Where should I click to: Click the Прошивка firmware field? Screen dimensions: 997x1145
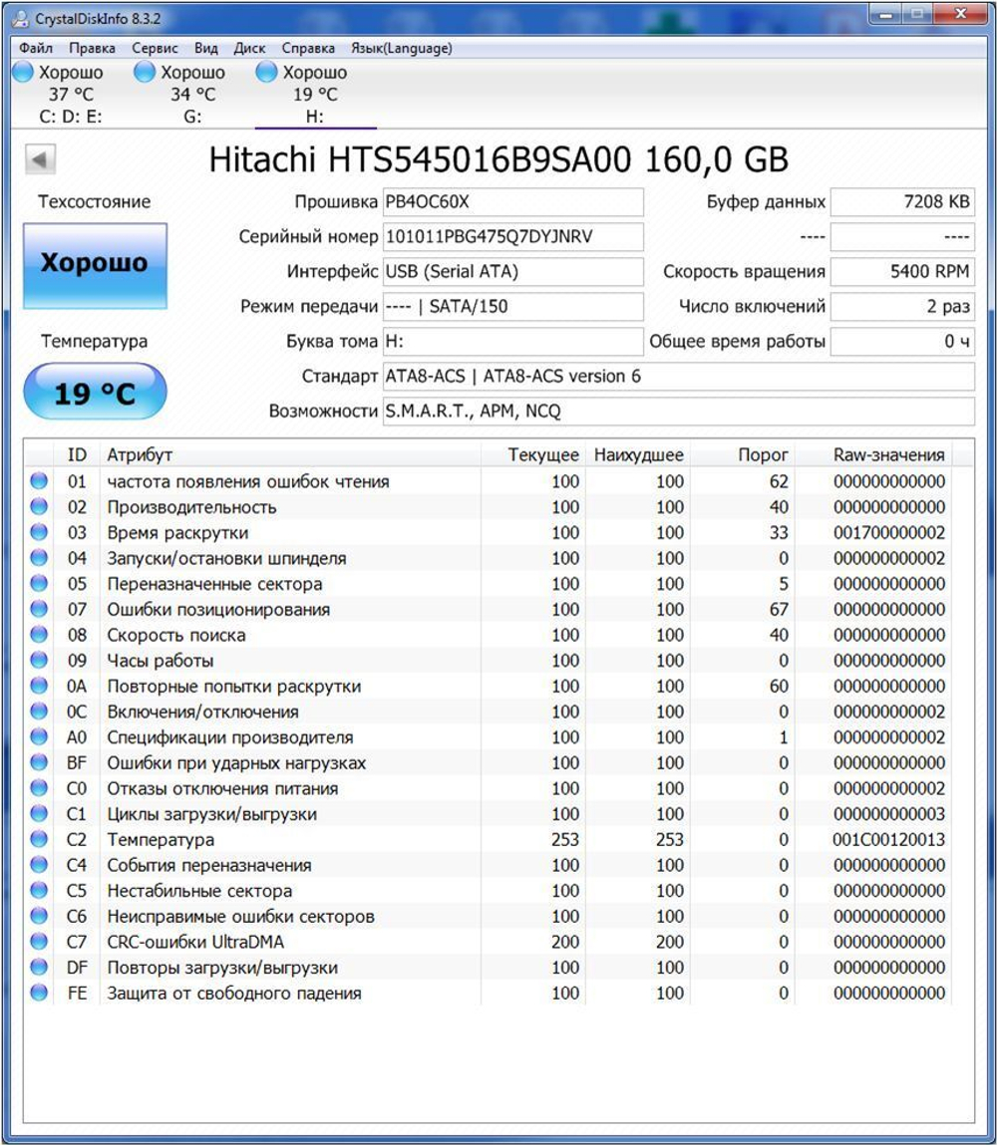pyautogui.click(x=512, y=202)
